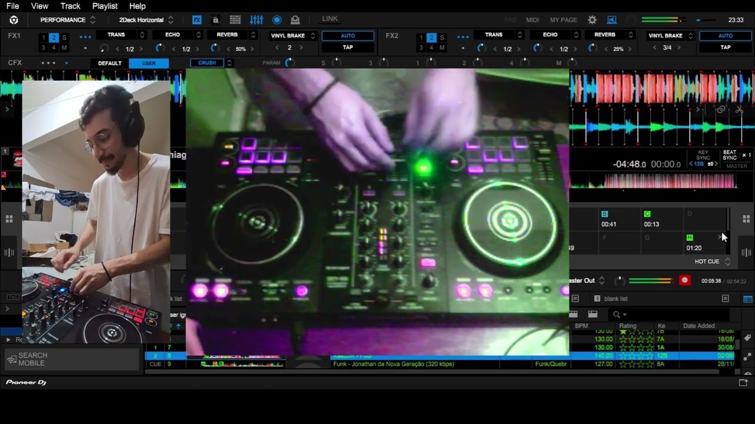Open preferences with the gear icon

click(x=592, y=20)
